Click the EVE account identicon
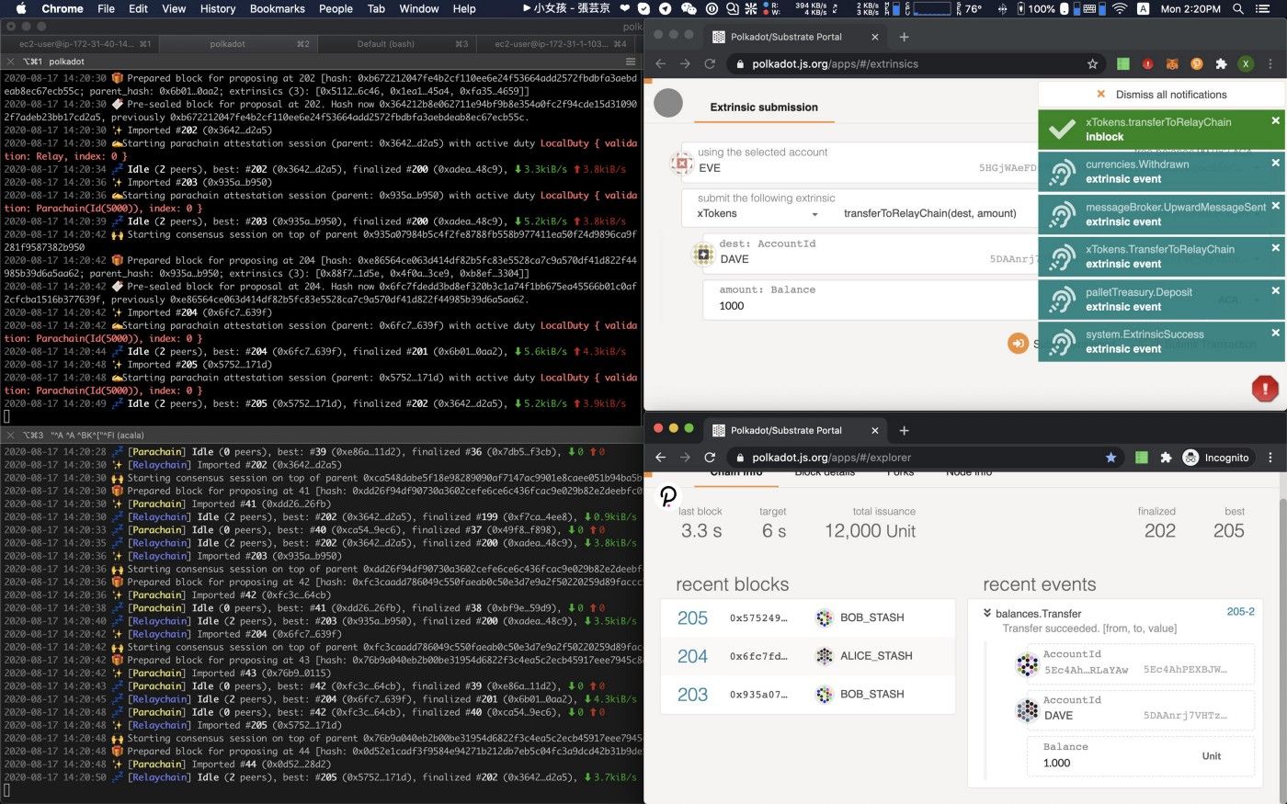The height and width of the screenshot is (804, 1287). (x=681, y=163)
